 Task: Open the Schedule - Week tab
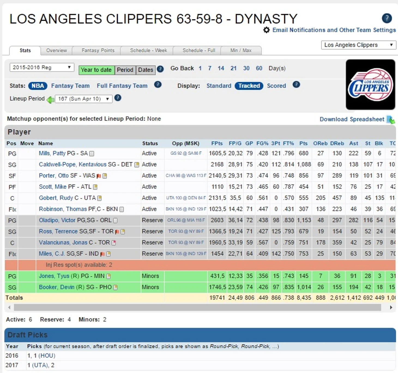tap(149, 50)
